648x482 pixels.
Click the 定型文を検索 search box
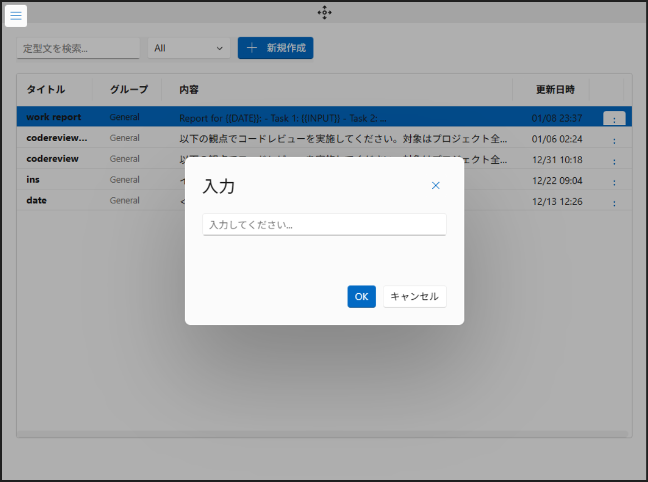(x=78, y=48)
